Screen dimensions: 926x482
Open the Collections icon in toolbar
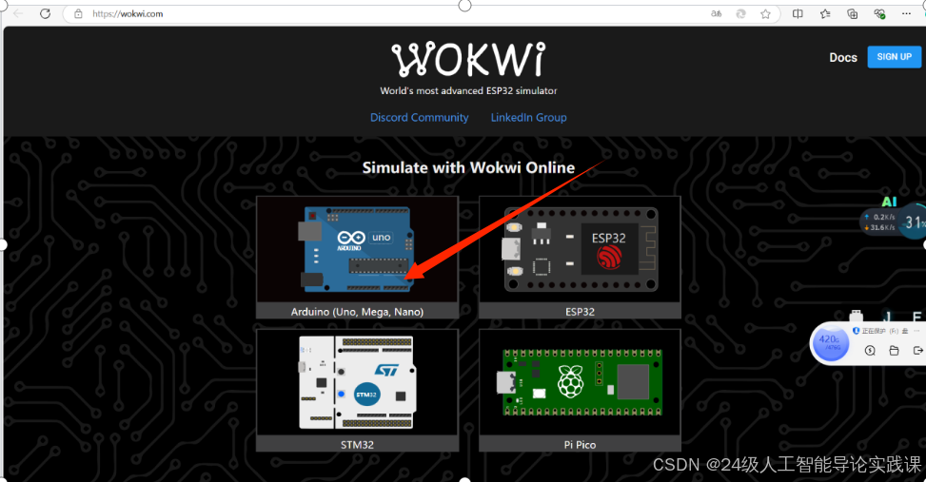852,13
